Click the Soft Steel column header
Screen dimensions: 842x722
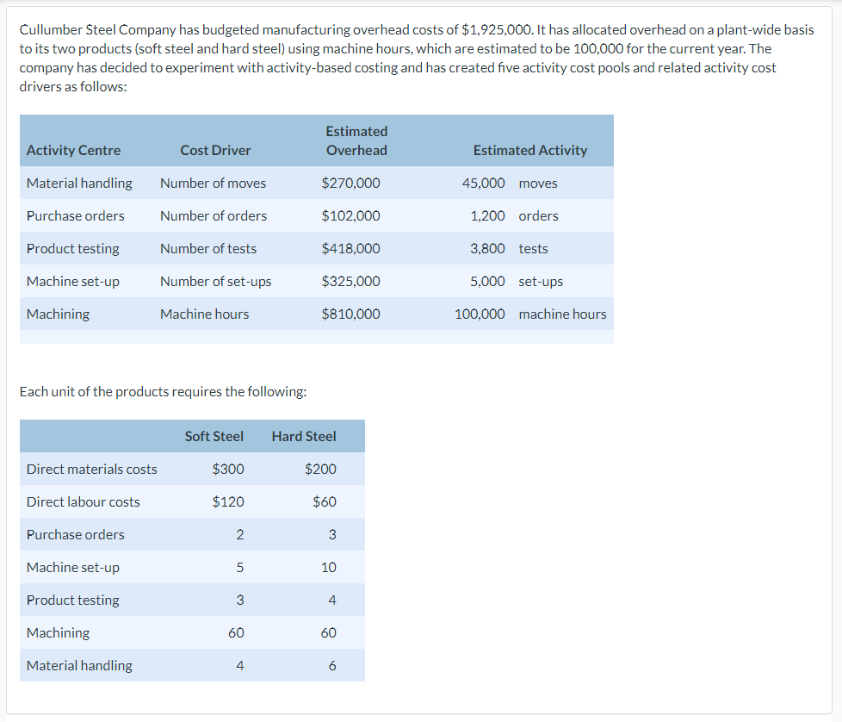click(214, 436)
